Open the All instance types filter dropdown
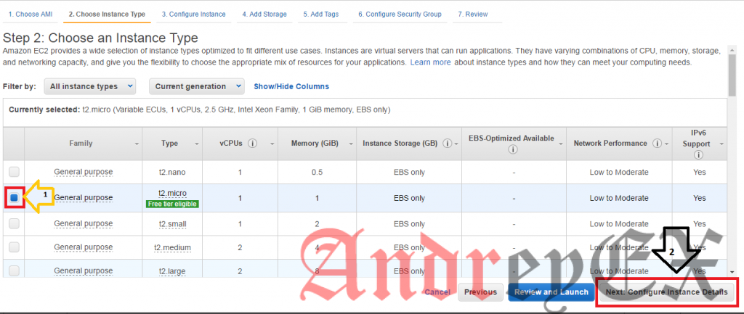Viewport: 744px width, 314px height. point(90,86)
